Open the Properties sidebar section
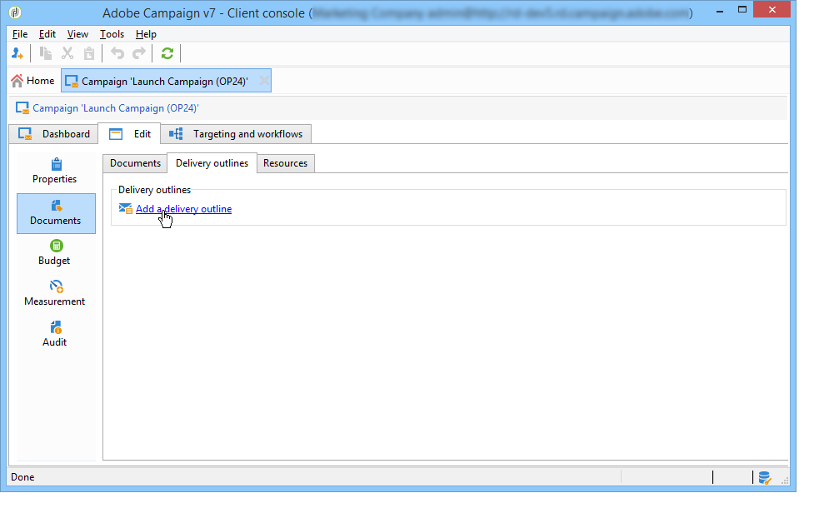 point(55,172)
